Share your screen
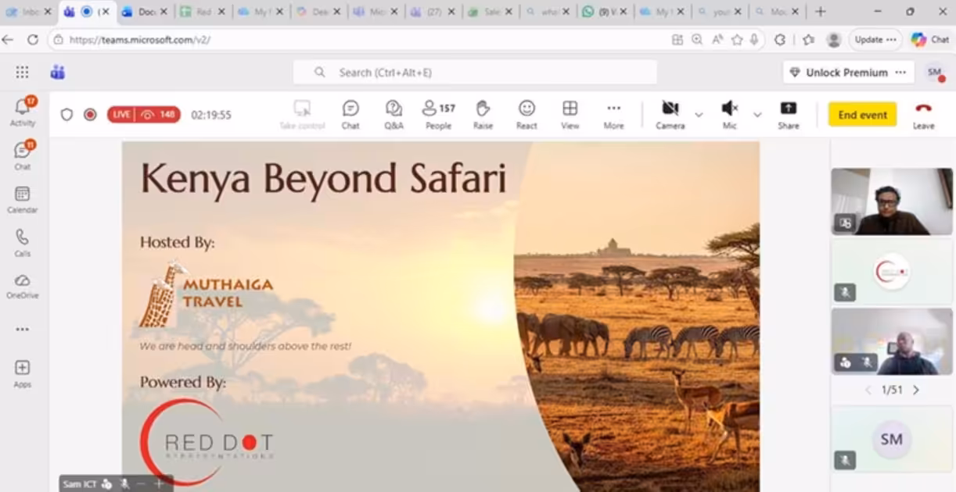Viewport: 956px width, 492px height. click(789, 114)
